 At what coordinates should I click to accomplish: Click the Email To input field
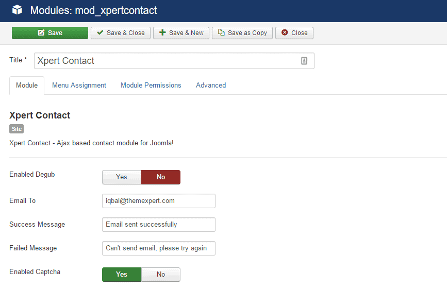click(x=158, y=201)
